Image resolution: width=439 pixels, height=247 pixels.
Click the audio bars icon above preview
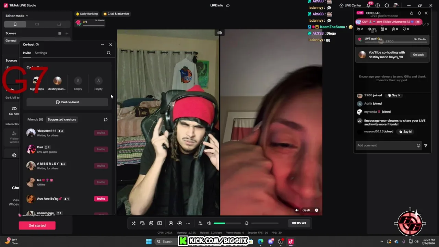coord(219,33)
